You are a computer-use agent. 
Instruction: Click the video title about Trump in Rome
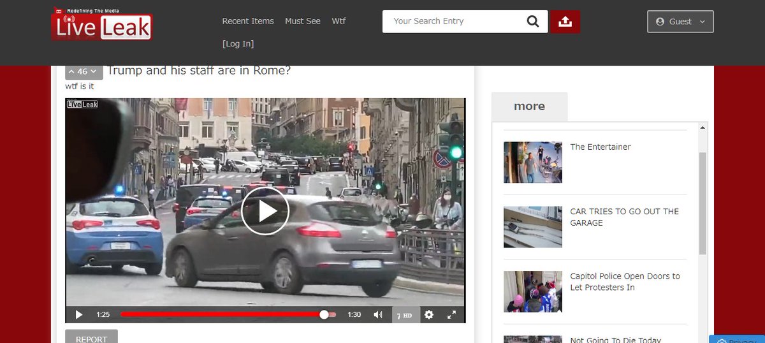199,70
